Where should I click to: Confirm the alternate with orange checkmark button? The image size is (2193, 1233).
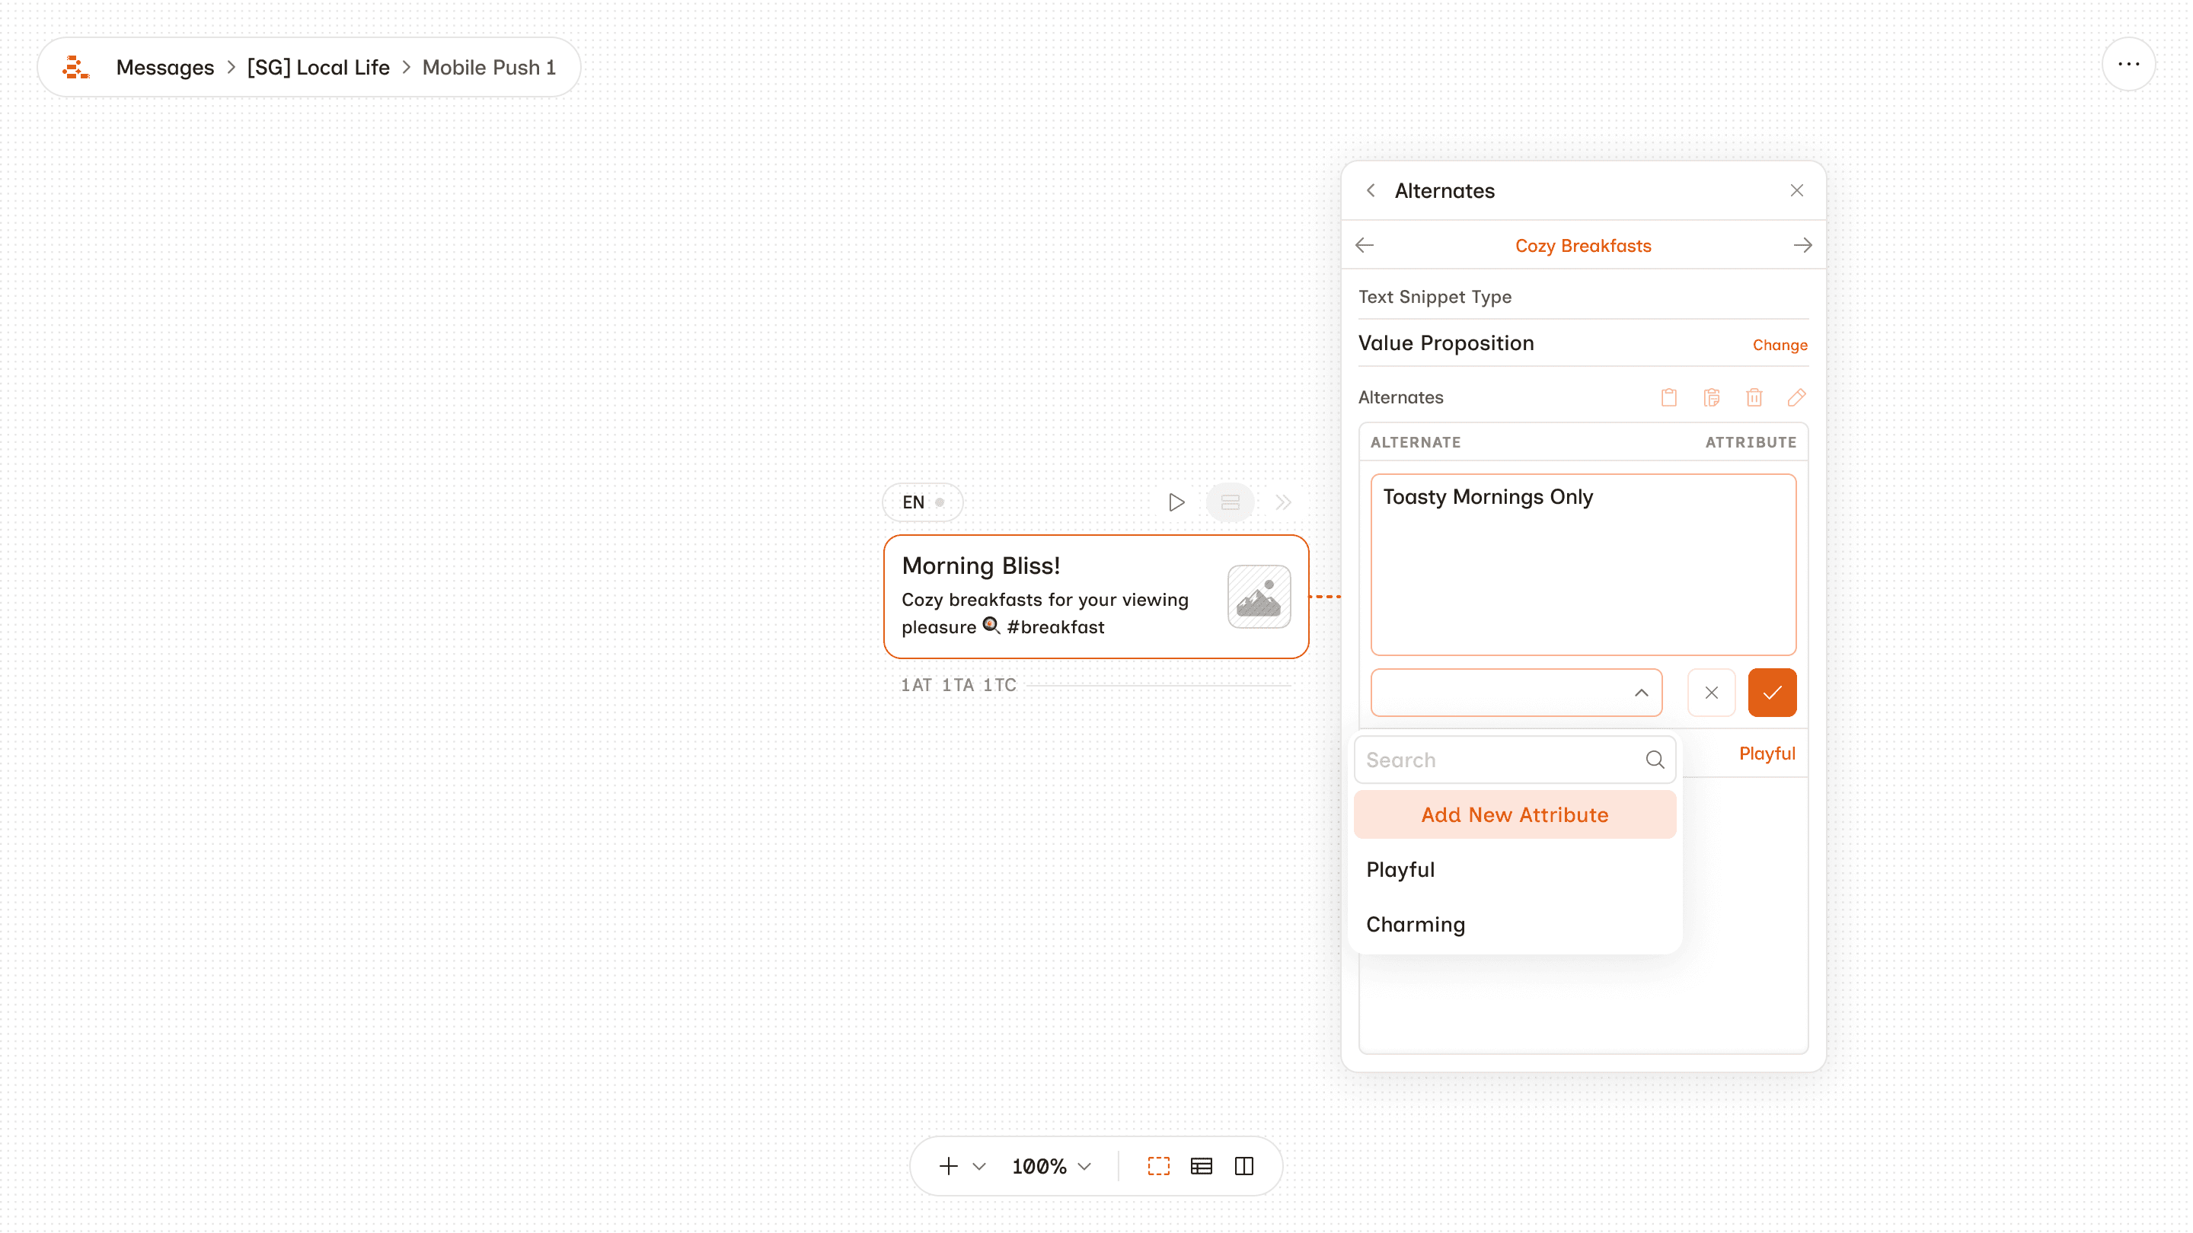1772,693
